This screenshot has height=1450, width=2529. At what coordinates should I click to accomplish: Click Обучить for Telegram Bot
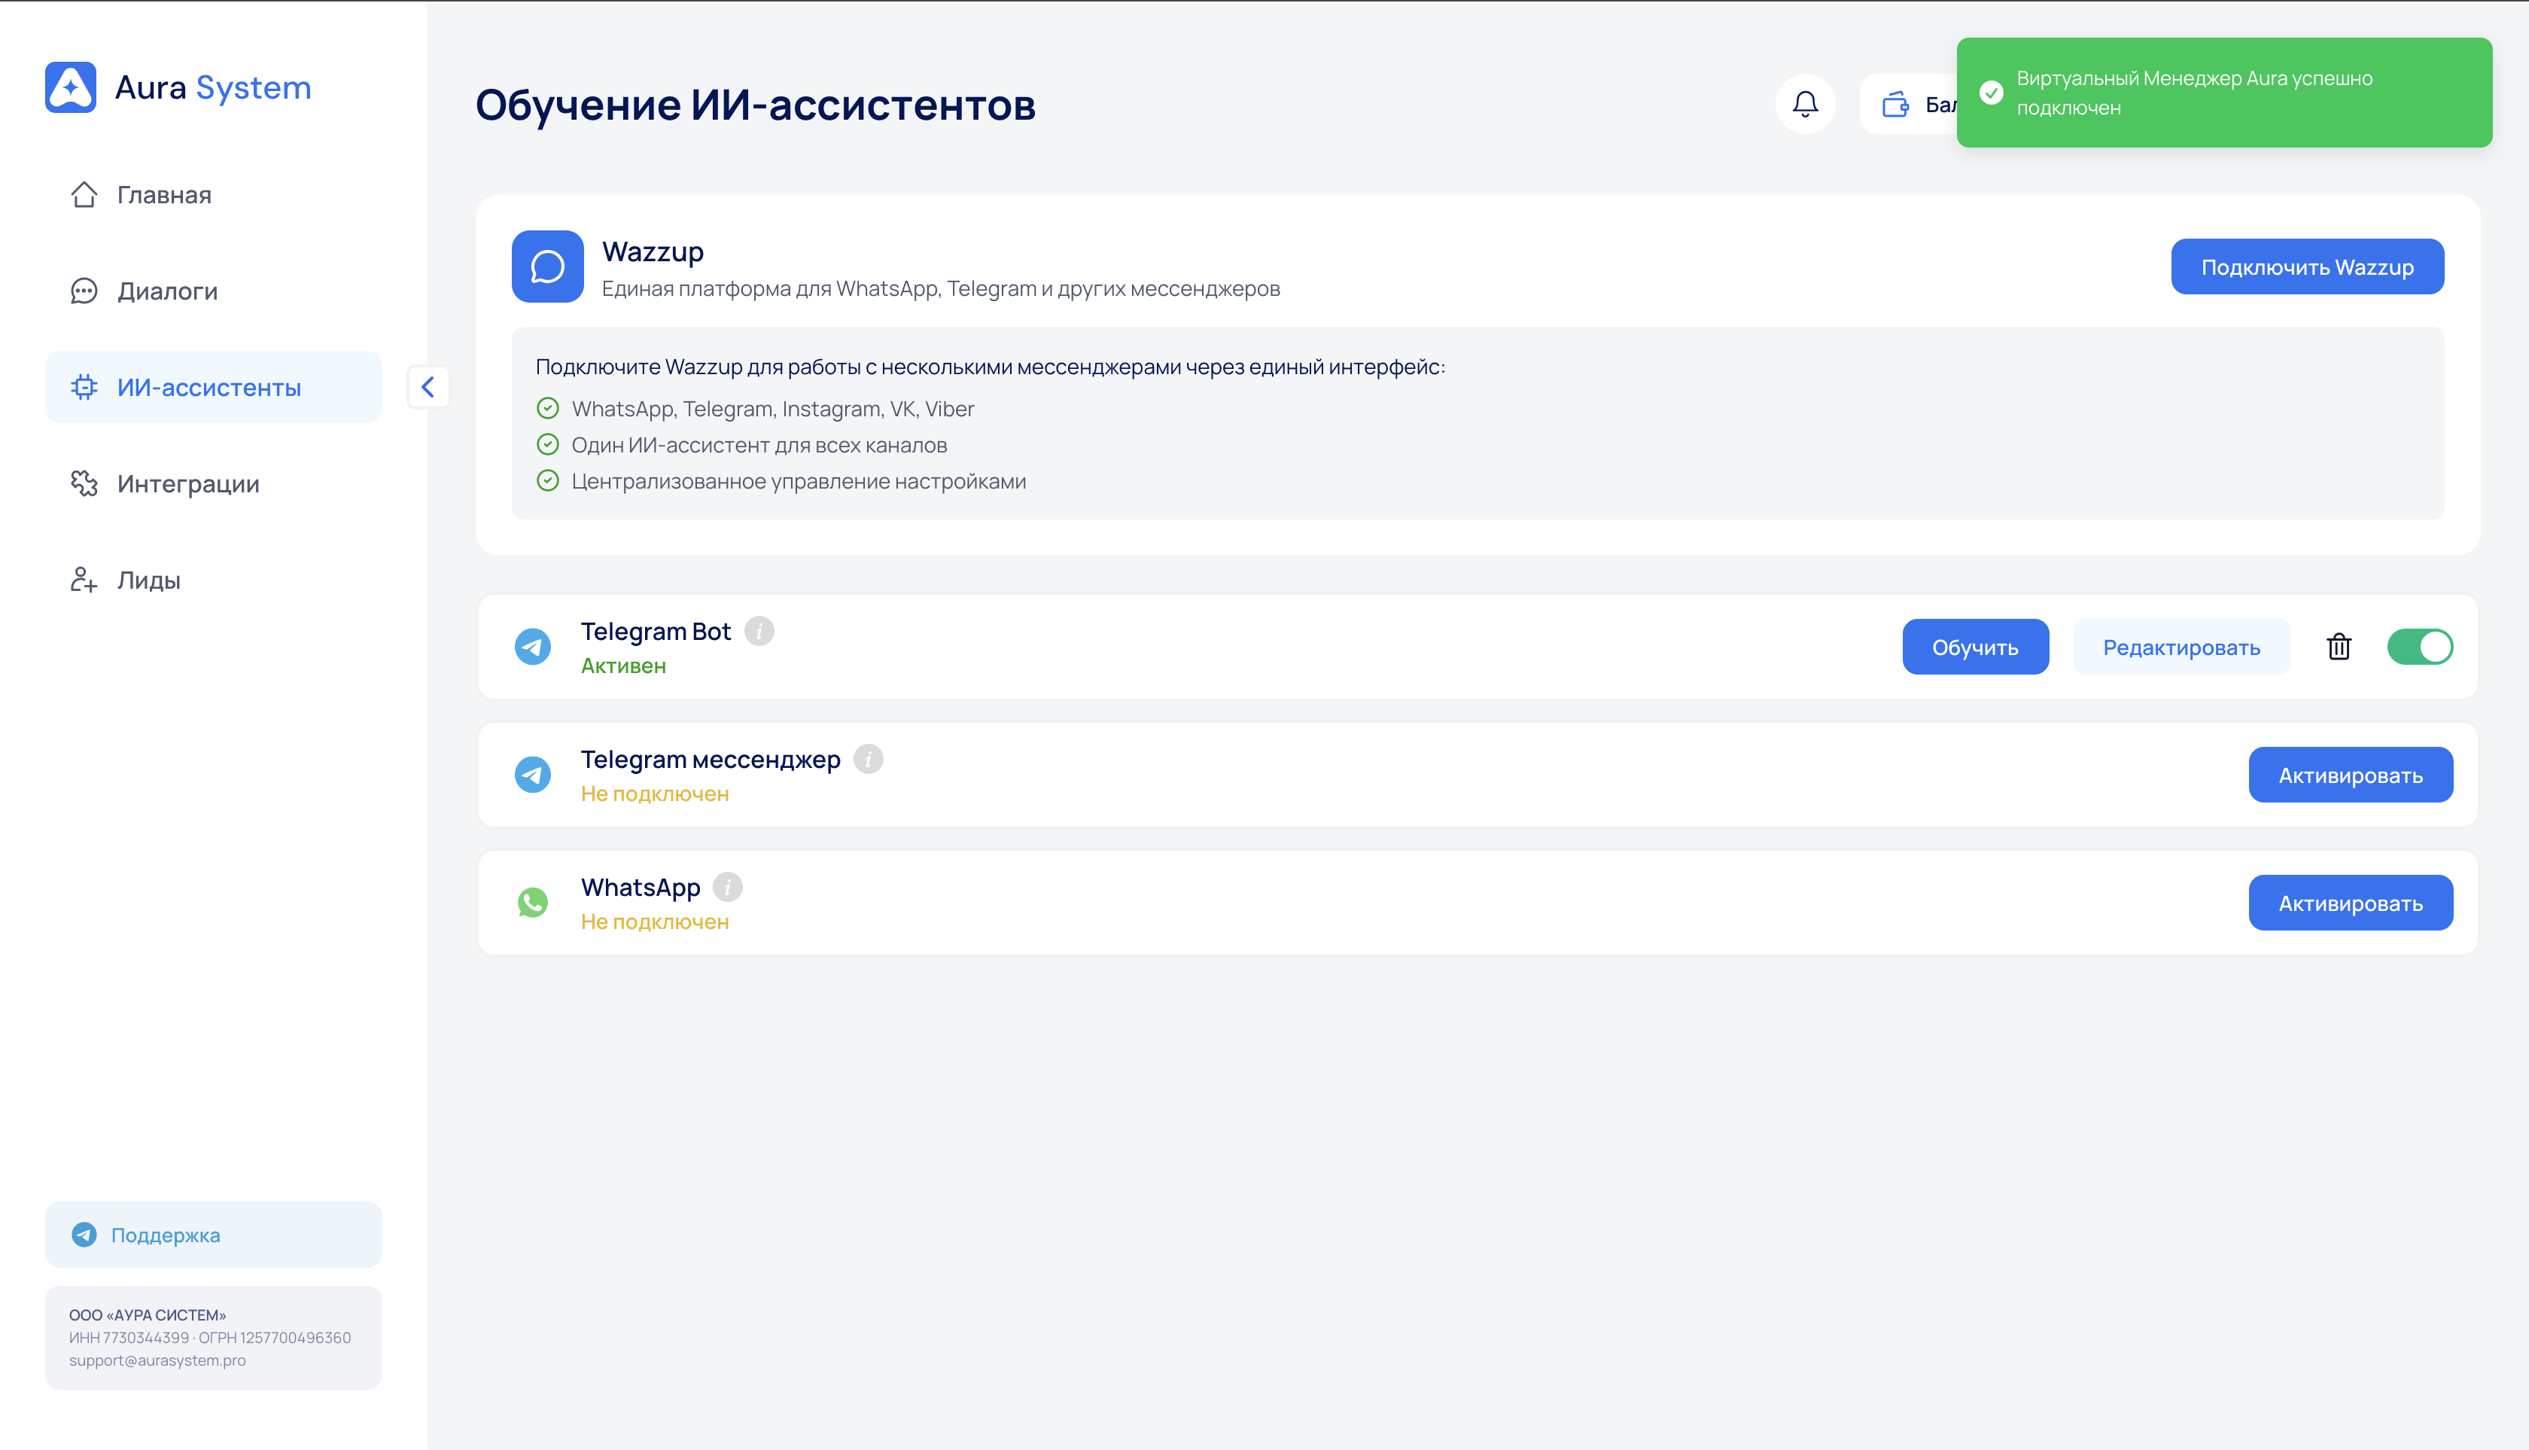point(1974,647)
